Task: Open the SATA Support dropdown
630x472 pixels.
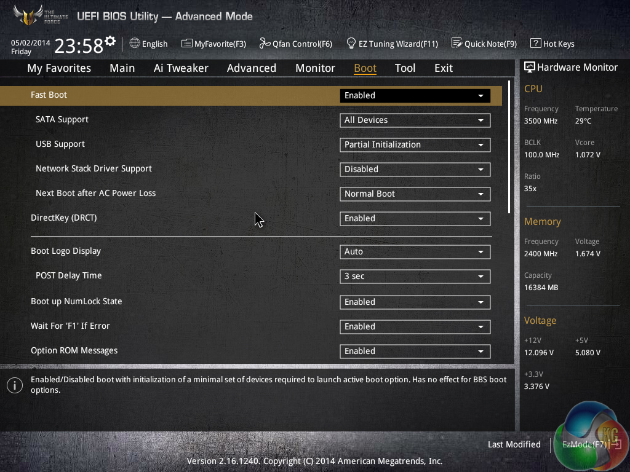Action: tap(415, 120)
